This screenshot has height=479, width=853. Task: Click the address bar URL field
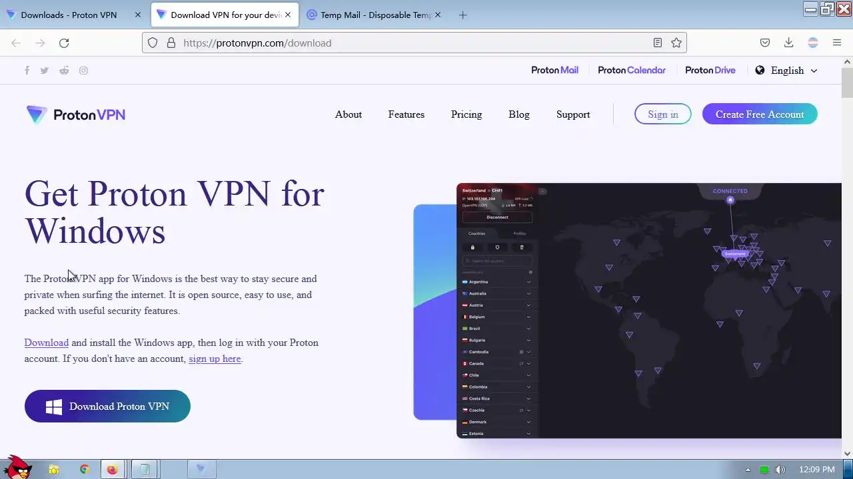413,43
